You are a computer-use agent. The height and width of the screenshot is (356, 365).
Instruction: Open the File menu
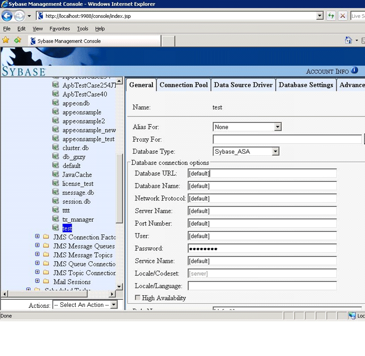click(7, 29)
